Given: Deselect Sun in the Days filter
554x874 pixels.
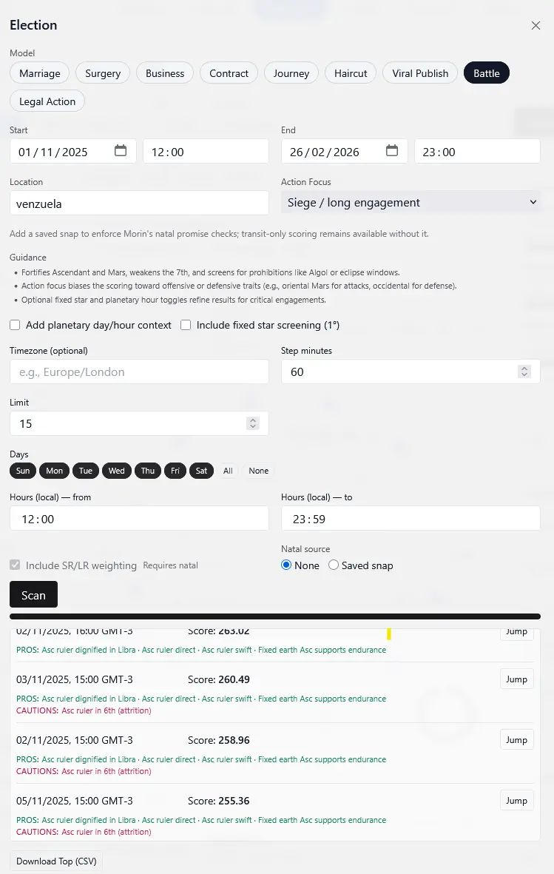Looking at the screenshot, I should pos(23,471).
